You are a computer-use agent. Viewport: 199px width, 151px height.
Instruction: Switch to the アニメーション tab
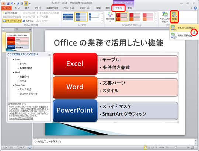(69, 8)
